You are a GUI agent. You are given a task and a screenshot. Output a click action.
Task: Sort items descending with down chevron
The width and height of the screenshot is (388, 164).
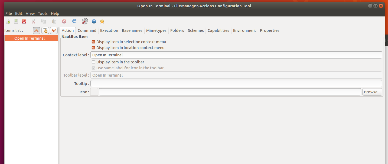pyautogui.click(x=54, y=30)
